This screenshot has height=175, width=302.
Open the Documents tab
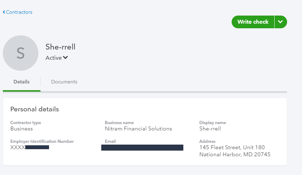[x=64, y=82]
